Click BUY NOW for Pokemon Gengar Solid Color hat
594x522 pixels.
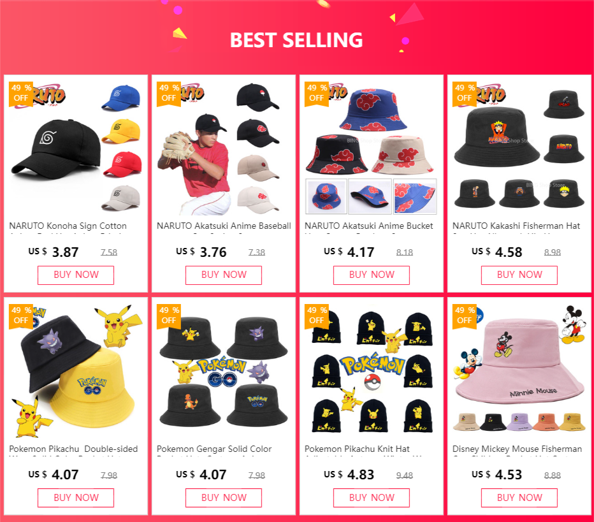click(224, 498)
